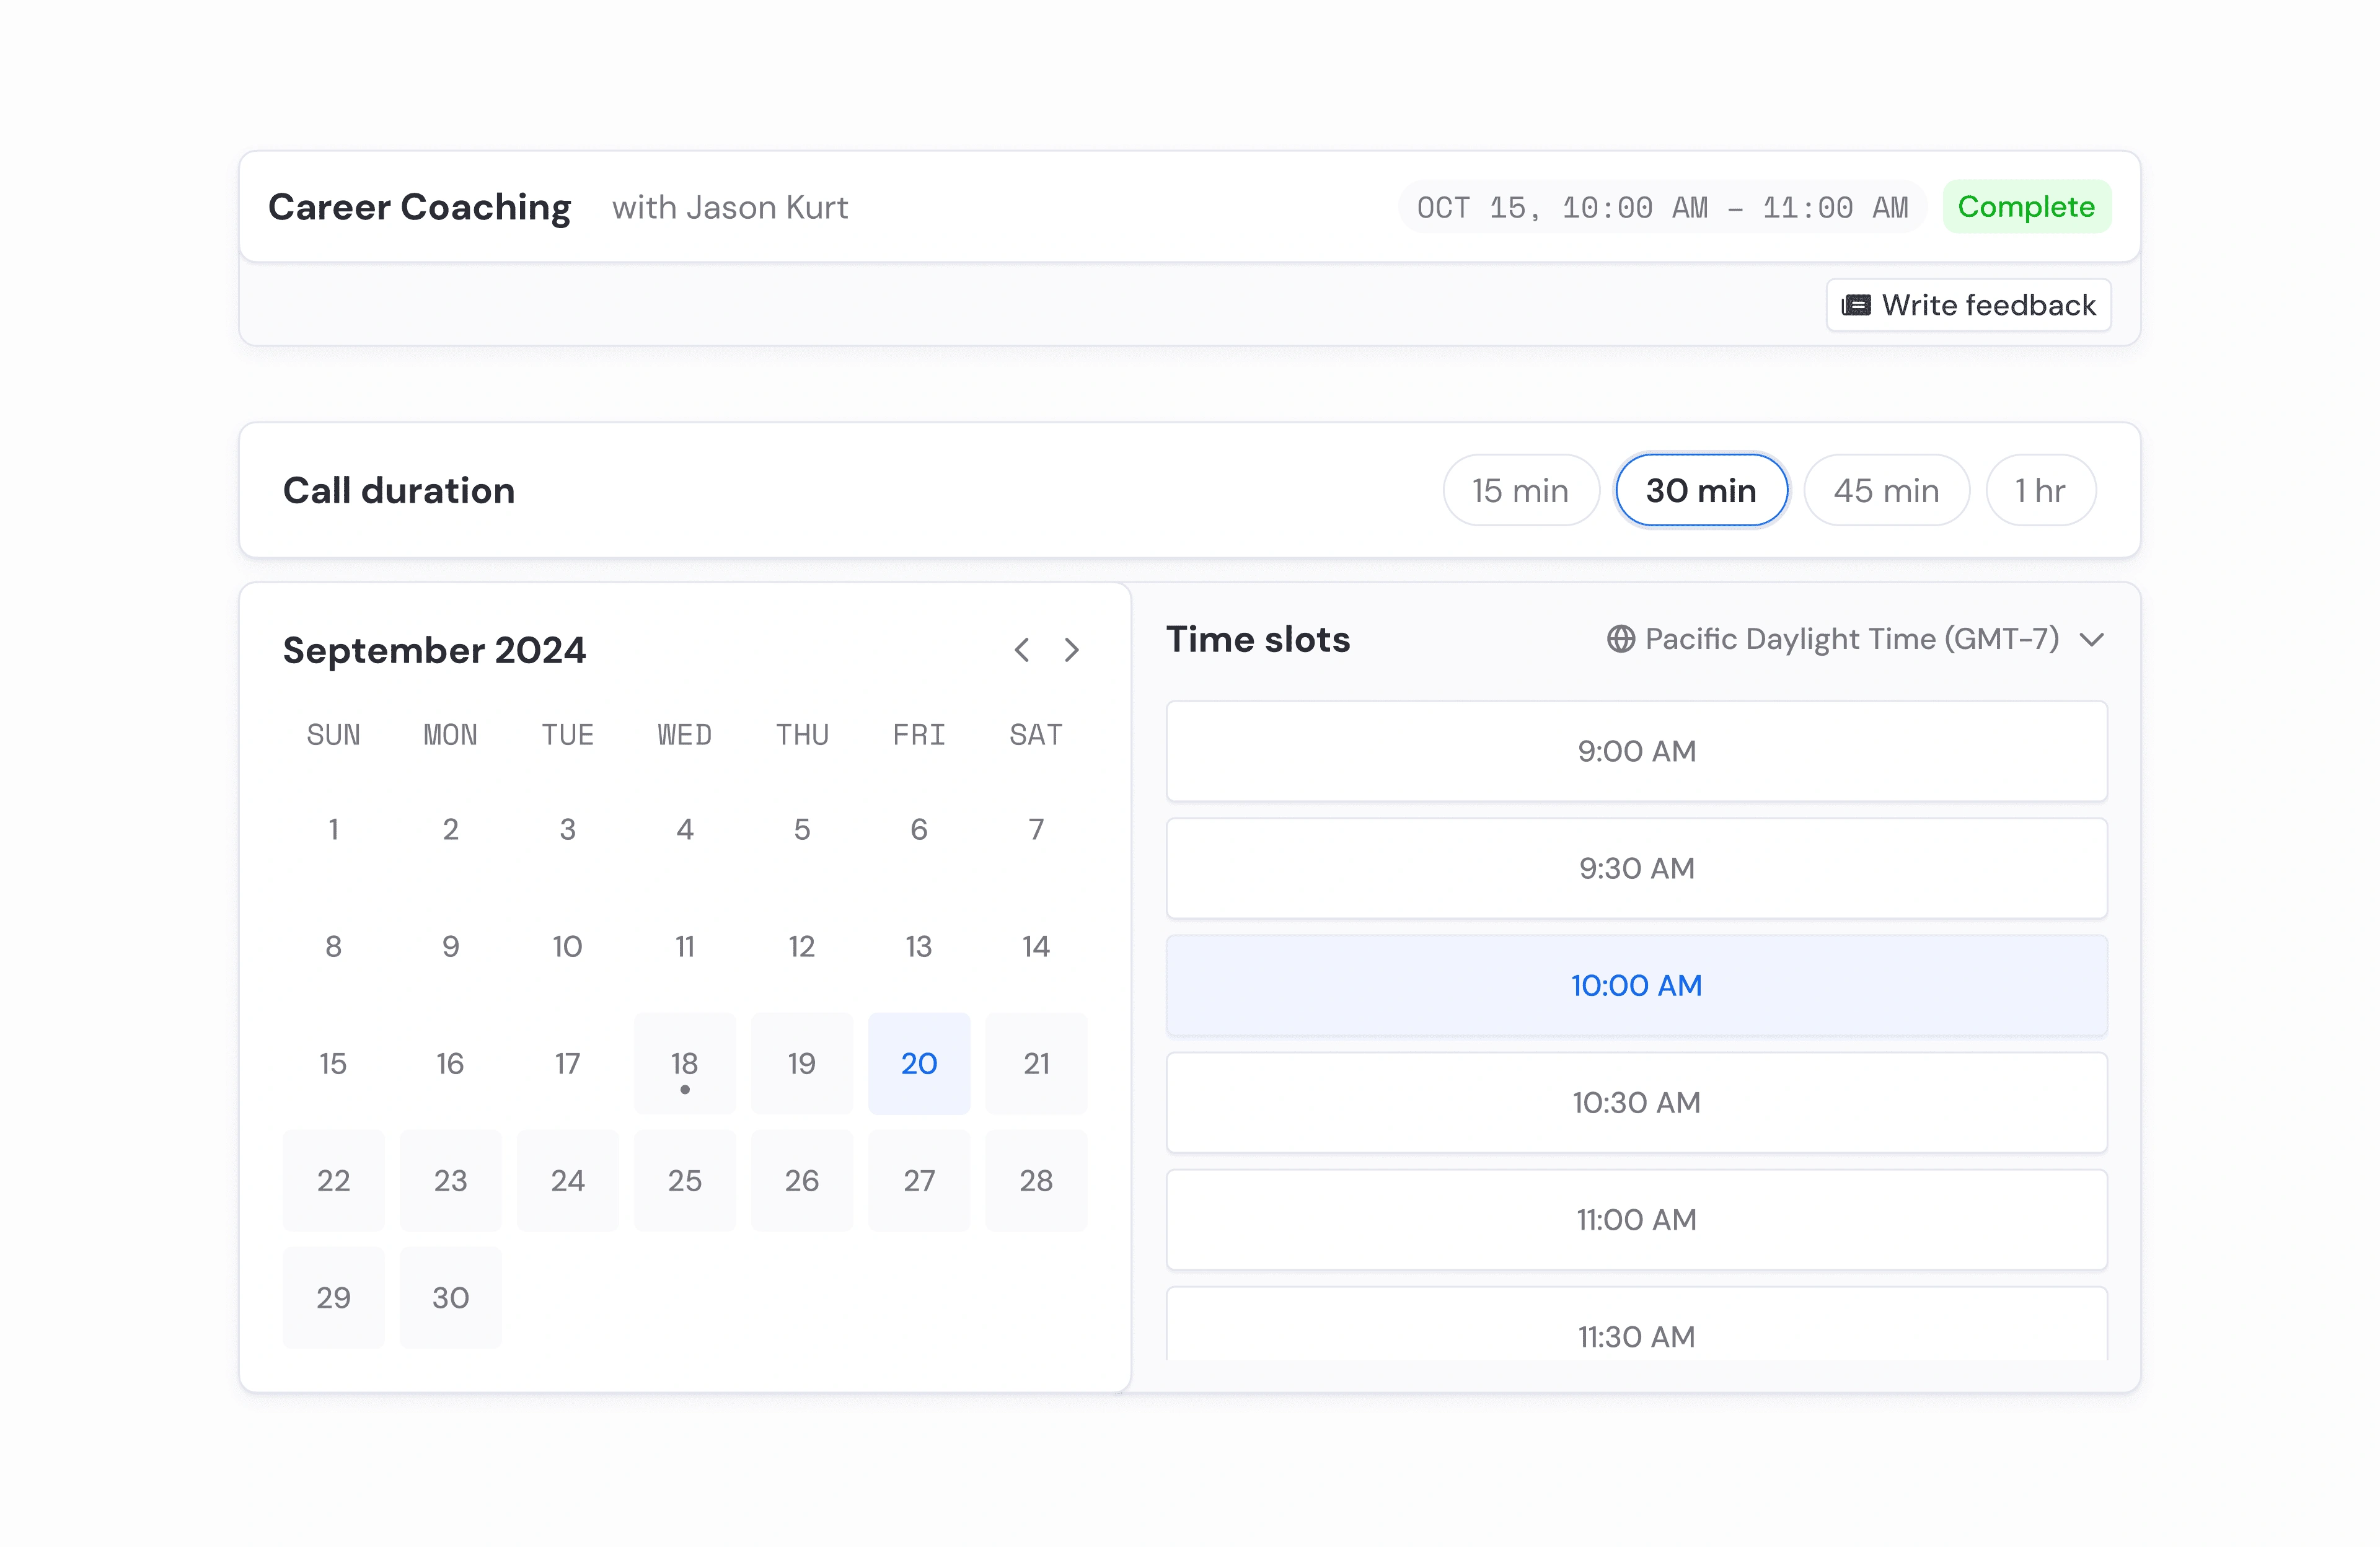The width and height of the screenshot is (2380, 1547).
Task: Click the Write feedback button
Action: point(1967,305)
